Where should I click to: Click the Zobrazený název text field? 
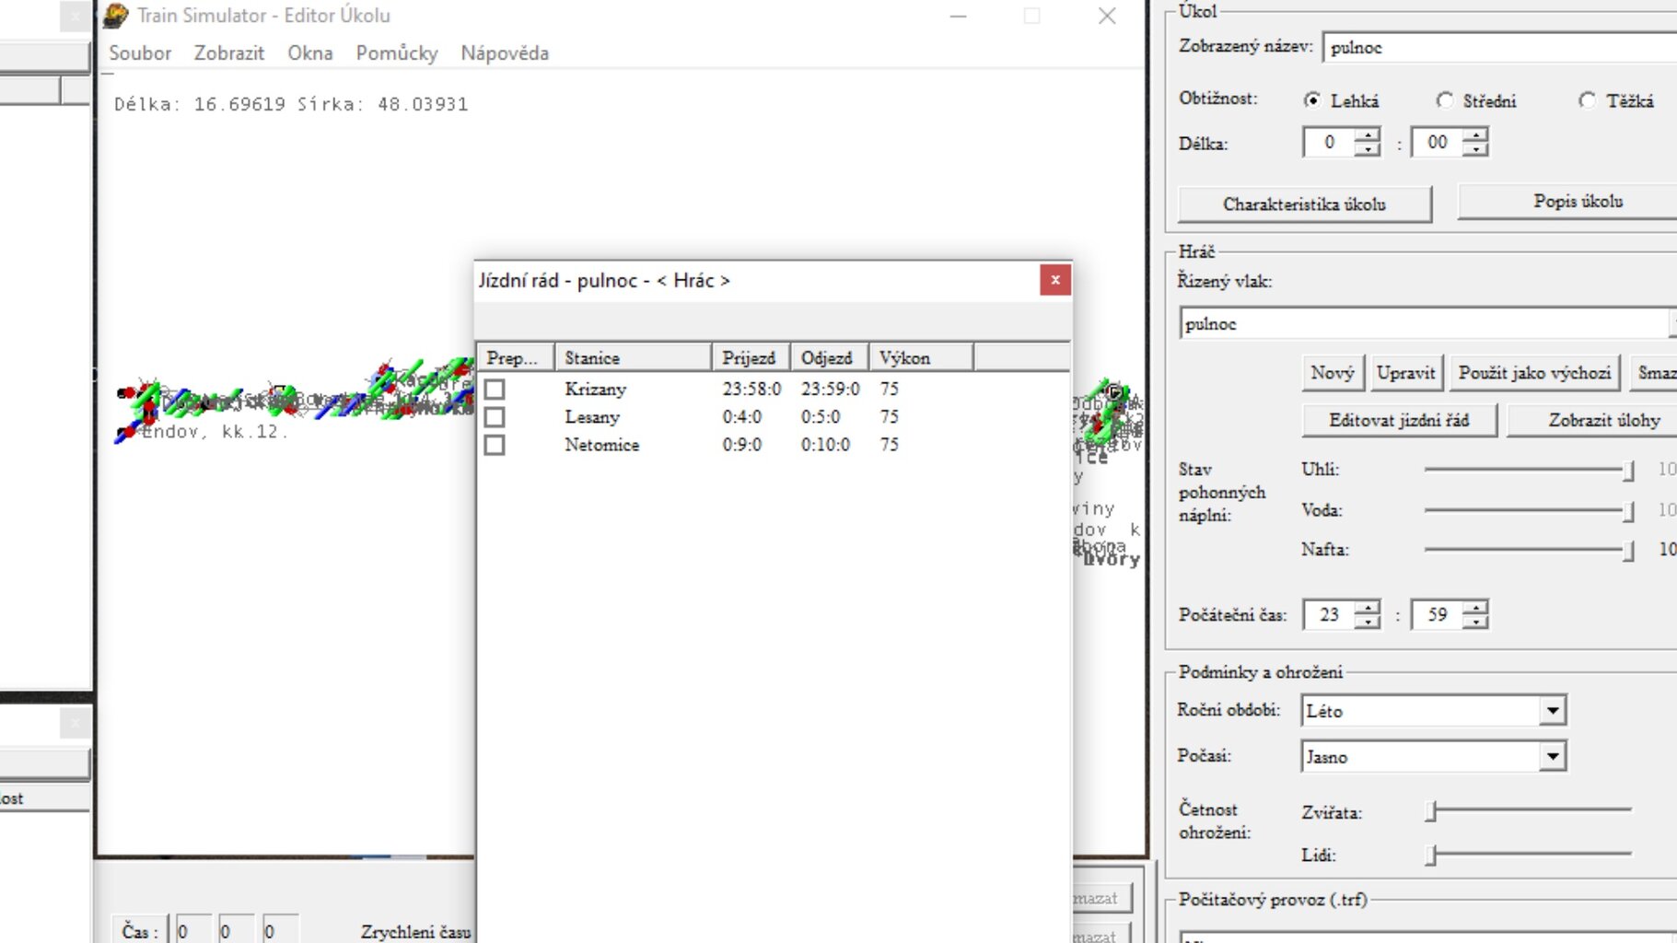pyautogui.click(x=1497, y=48)
